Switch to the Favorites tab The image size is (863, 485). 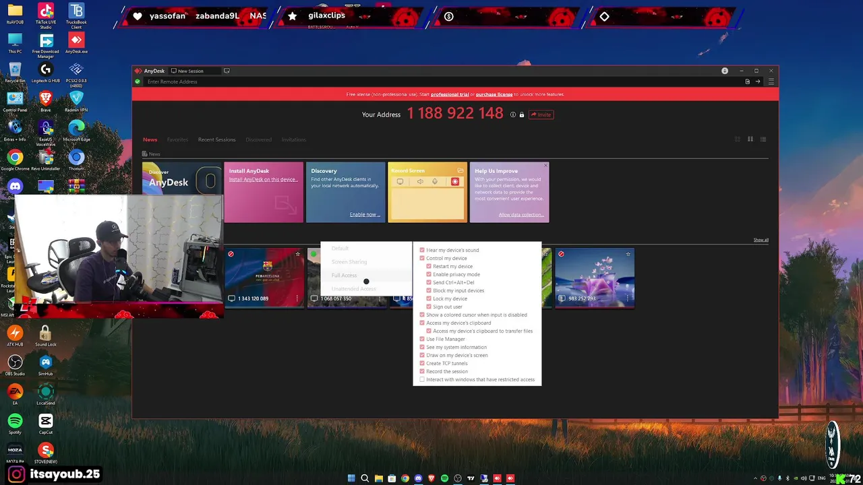[x=177, y=139]
